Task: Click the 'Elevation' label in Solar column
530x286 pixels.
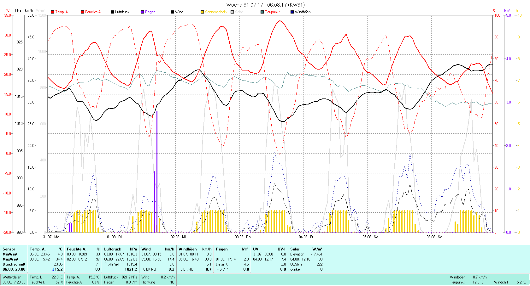Action: pyautogui.click(x=297, y=254)
